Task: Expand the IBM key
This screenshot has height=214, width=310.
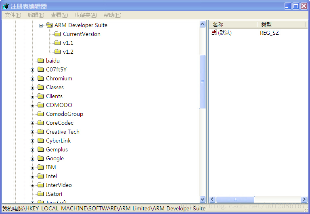Action: (32, 168)
